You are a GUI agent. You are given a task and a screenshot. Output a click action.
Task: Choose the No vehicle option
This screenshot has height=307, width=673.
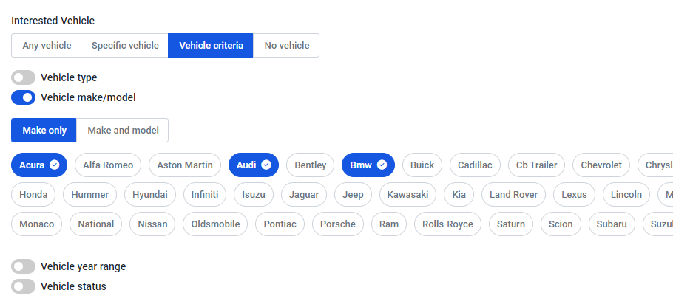coord(286,46)
